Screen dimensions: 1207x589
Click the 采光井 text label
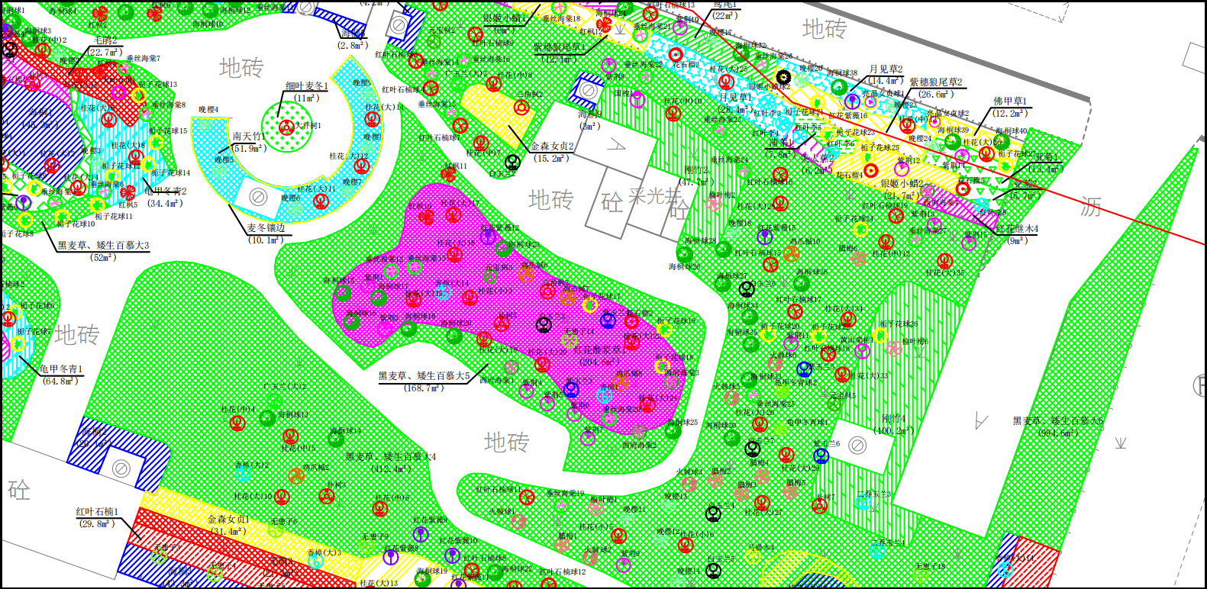point(654,197)
